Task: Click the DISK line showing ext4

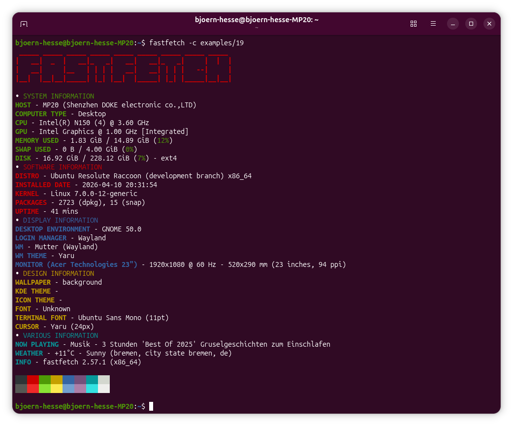Action: [96, 158]
